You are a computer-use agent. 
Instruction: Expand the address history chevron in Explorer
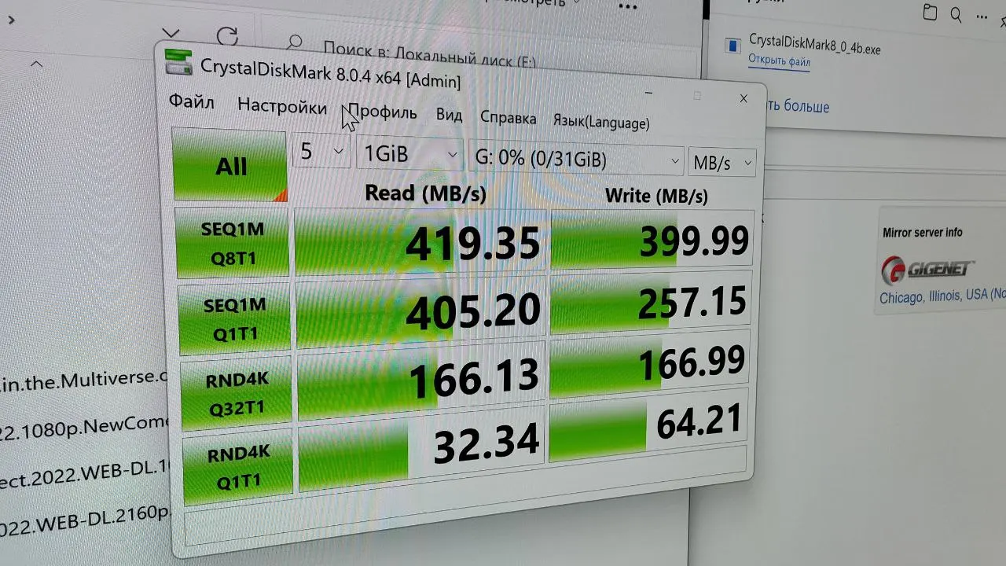click(170, 34)
